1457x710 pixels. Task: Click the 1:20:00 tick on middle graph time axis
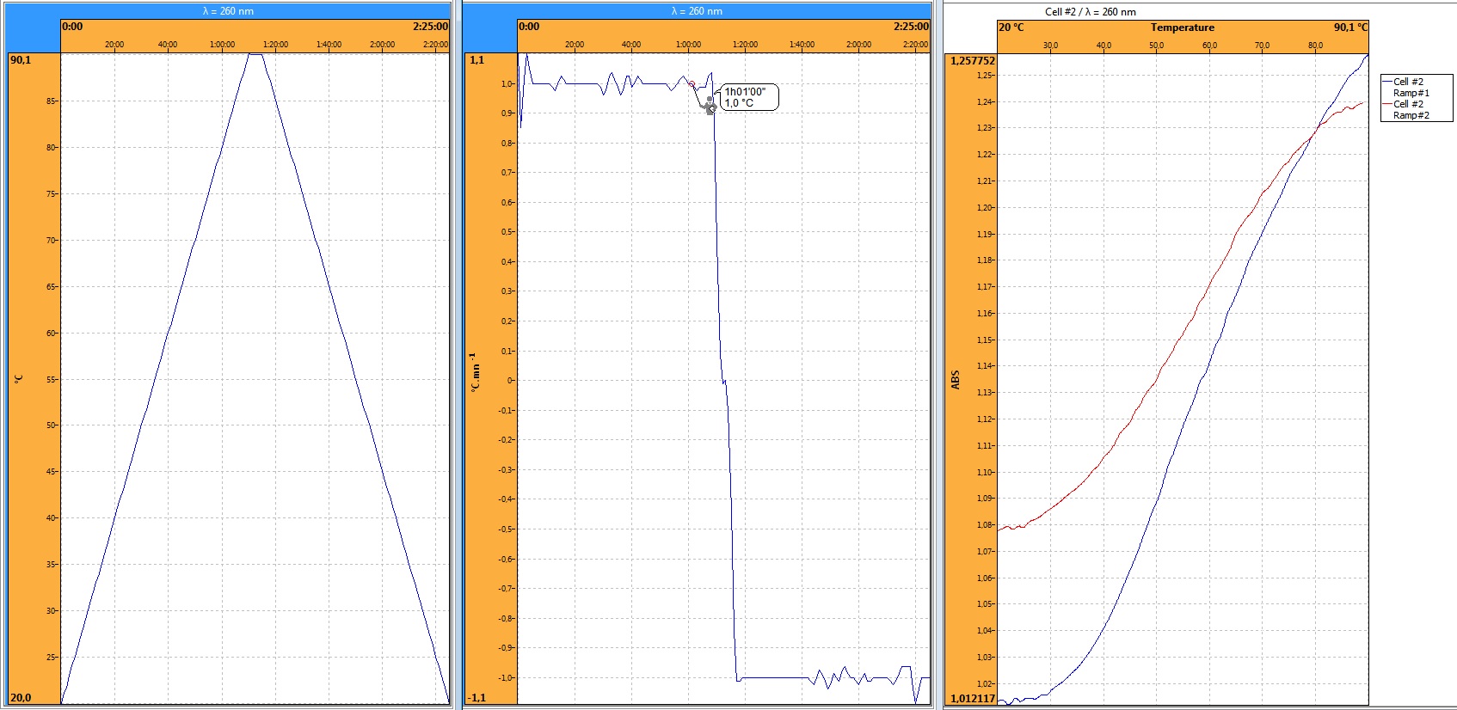(x=745, y=45)
